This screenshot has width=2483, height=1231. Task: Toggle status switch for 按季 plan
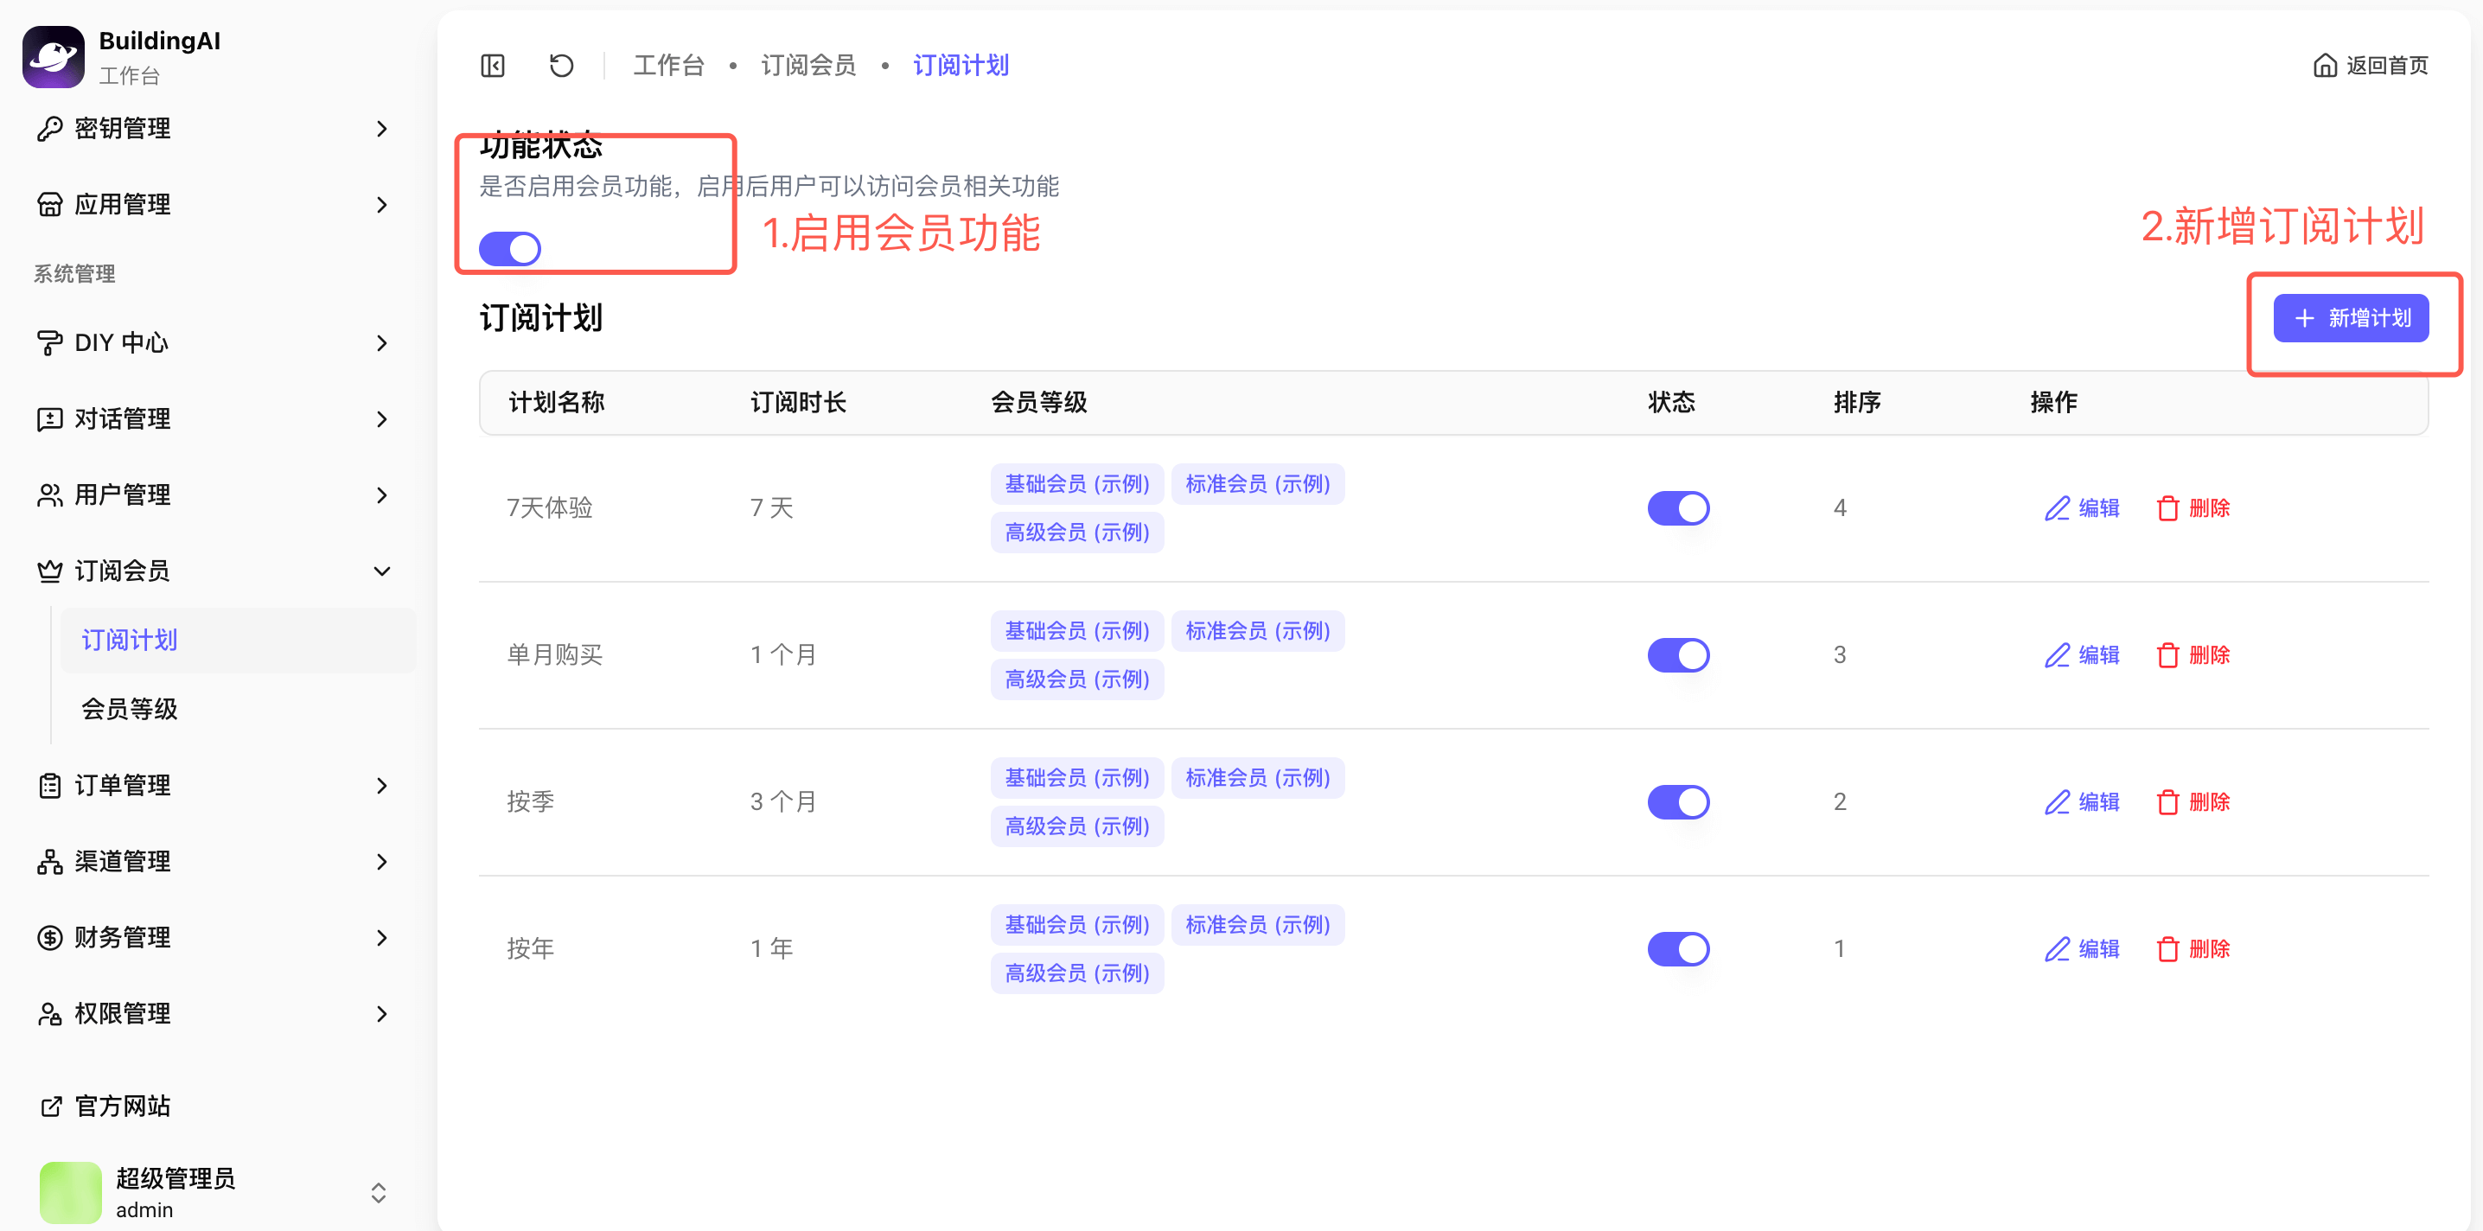[x=1677, y=802]
